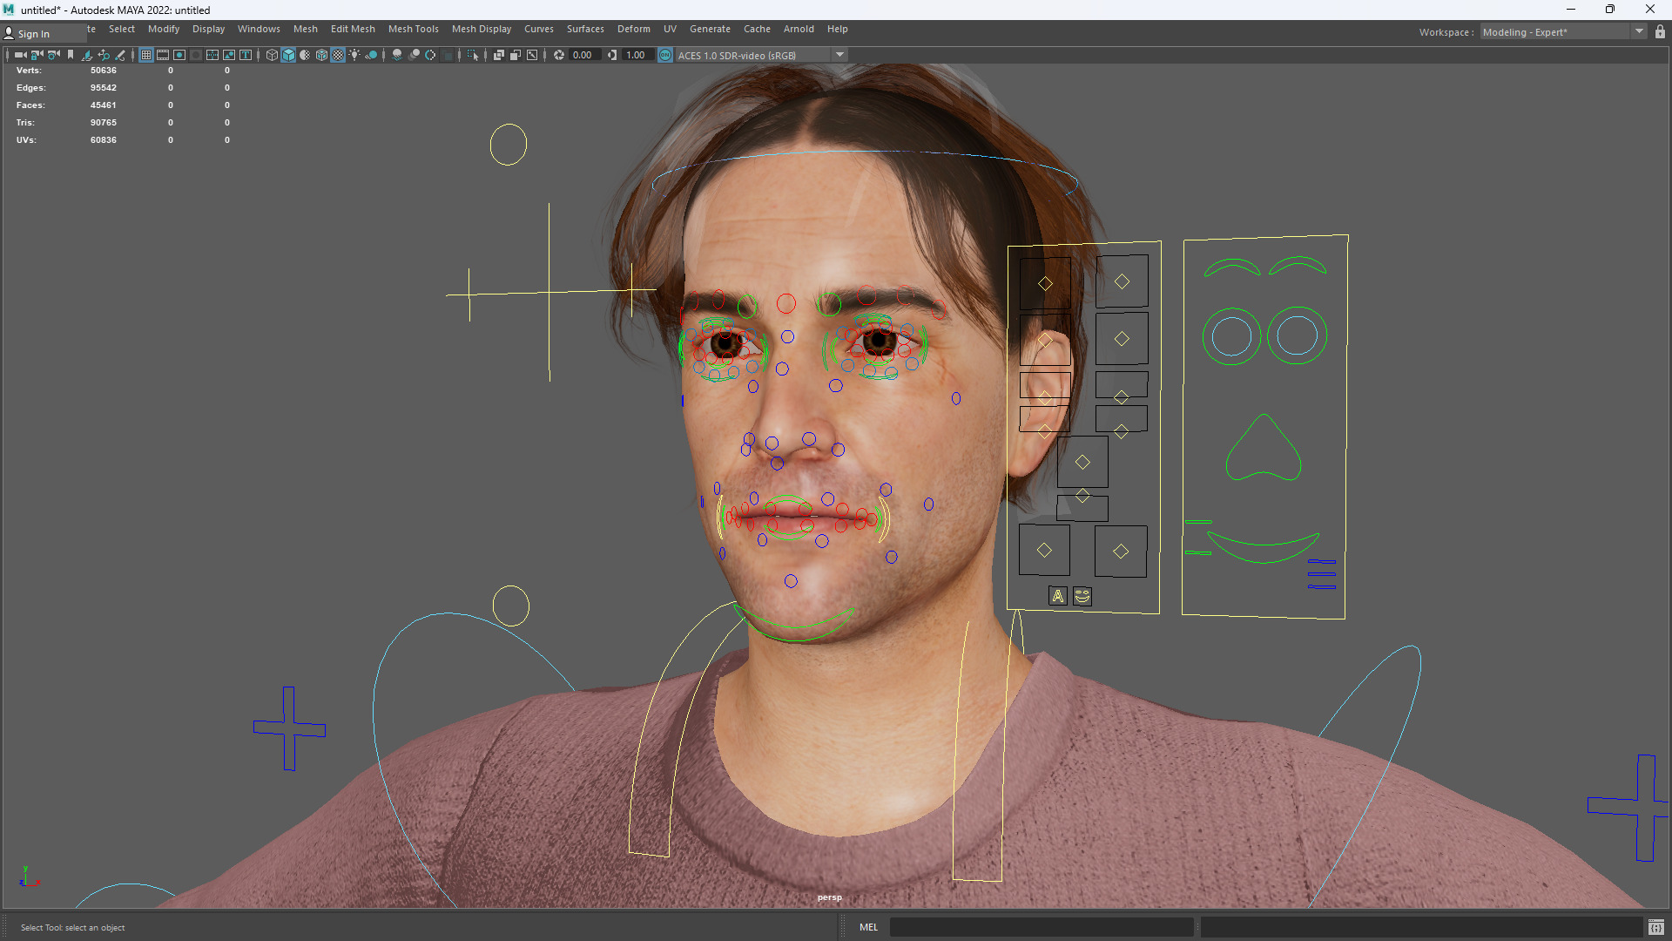Click the exposure reset icon
Image resolution: width=1672 pixels, height=941 pixels.
pyautogui.click(x=559, y=55)
